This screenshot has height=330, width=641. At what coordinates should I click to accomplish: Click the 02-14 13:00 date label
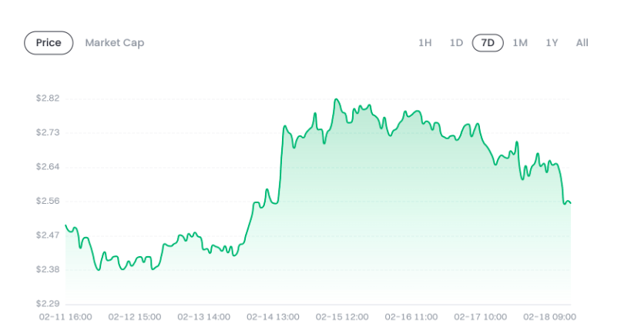(x=273, y=317)
